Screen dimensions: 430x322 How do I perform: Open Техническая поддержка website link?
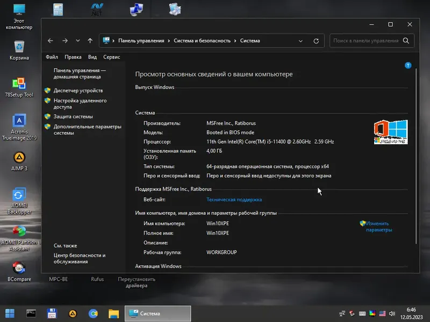[234, 200]
